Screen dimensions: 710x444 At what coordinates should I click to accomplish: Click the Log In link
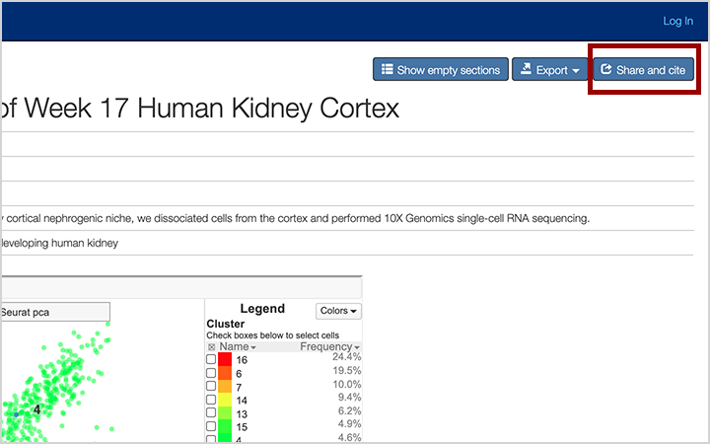677,21
